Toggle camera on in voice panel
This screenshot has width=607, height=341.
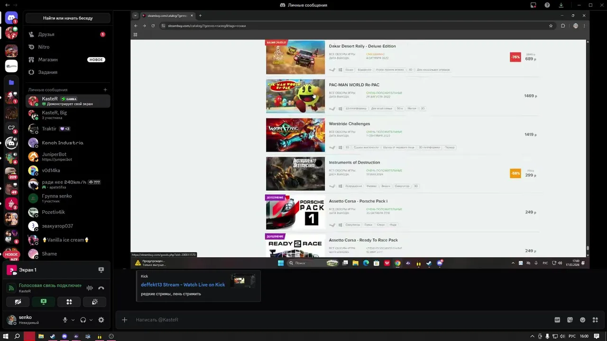(x=18, y=302)
